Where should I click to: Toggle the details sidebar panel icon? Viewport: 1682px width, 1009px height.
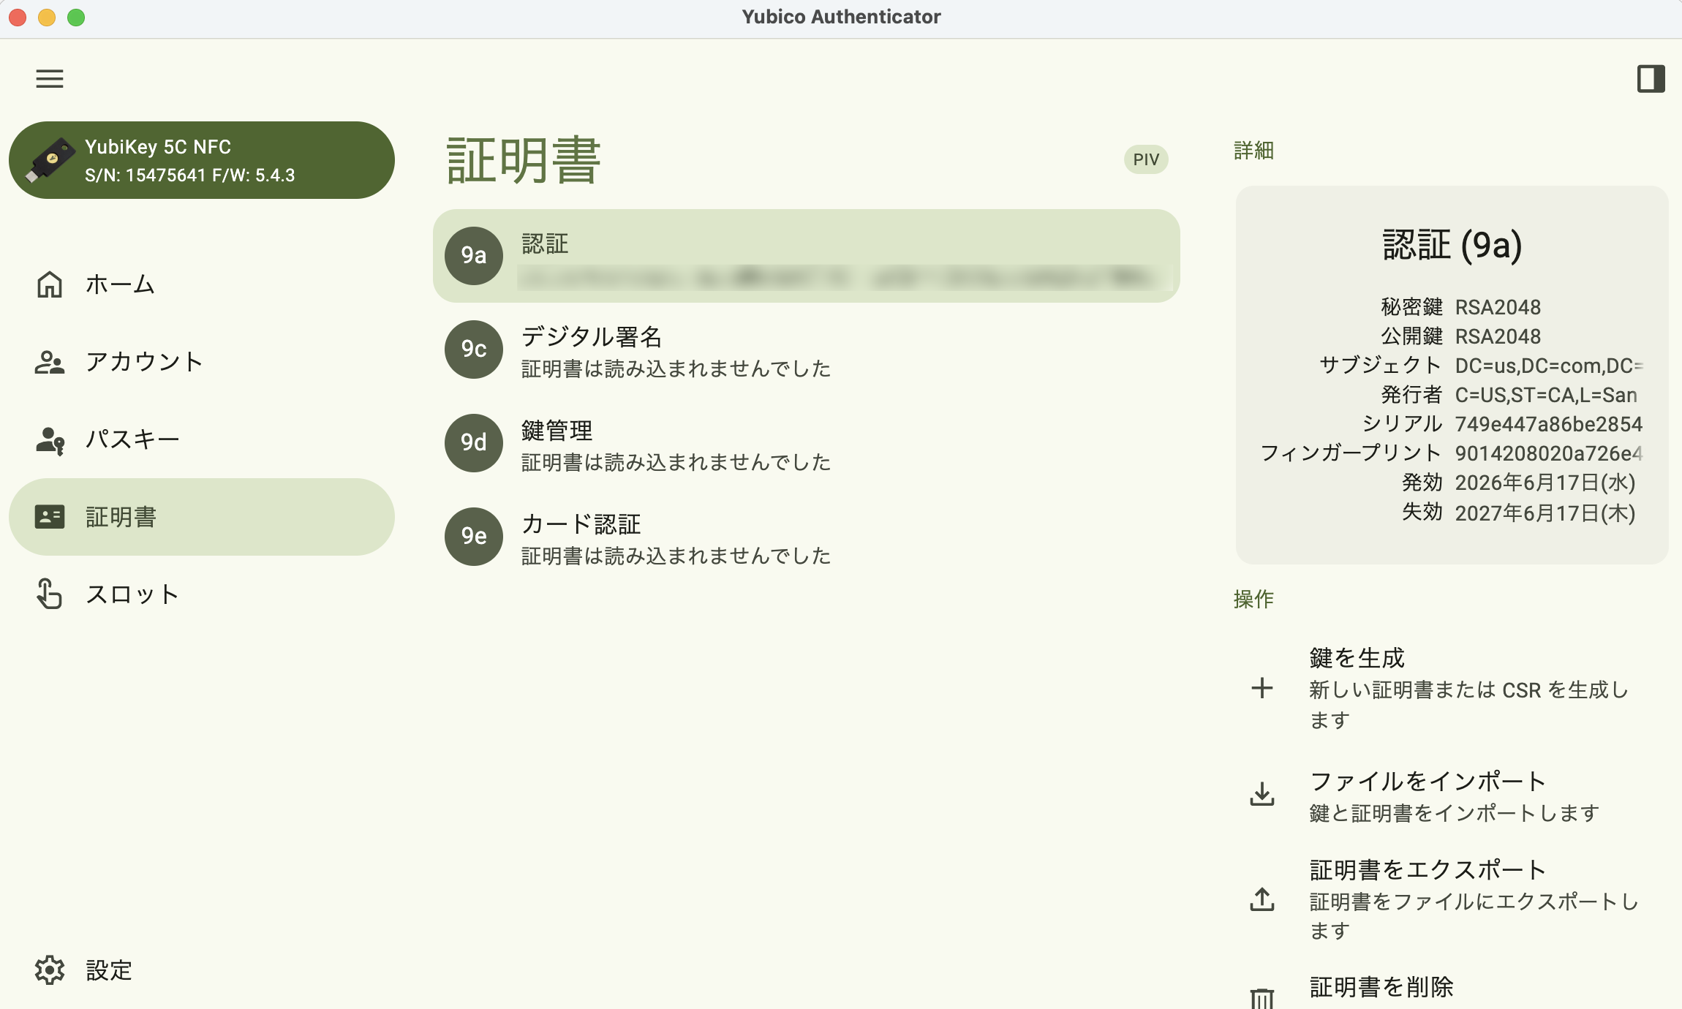(1651, 78)
